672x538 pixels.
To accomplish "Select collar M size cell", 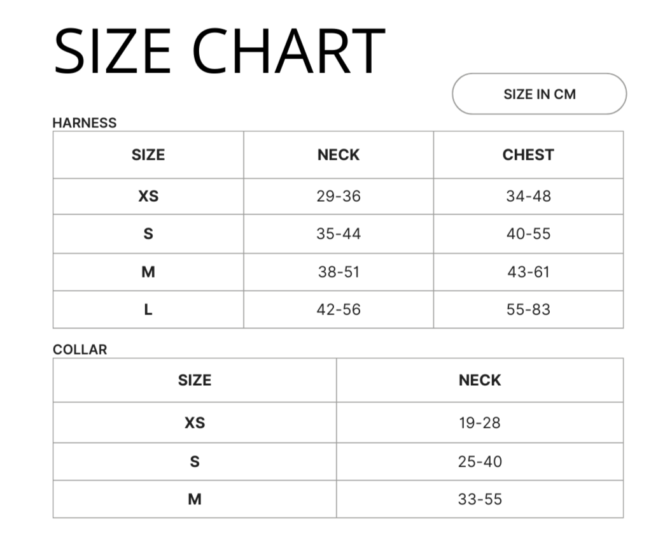I will (195, 499).
